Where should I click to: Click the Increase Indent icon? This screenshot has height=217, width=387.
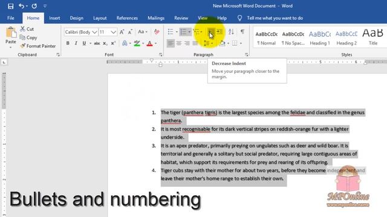pyautogui.click(x=220, y=32)
